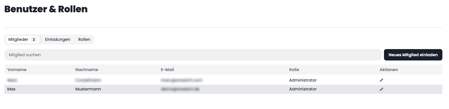Screen dimensions: 449x109
Task: Select the Max first name cell
Action: pyautogui.click(x=11, y=89)
